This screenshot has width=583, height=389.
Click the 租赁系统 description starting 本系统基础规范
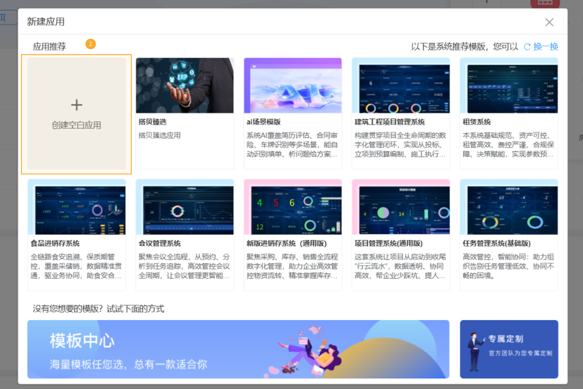point(508,145)
